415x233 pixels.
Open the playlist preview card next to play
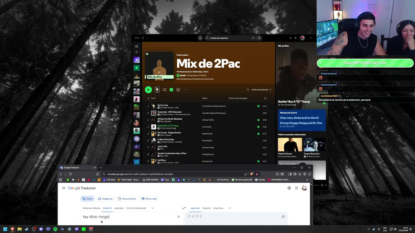[x=157, y=90]
